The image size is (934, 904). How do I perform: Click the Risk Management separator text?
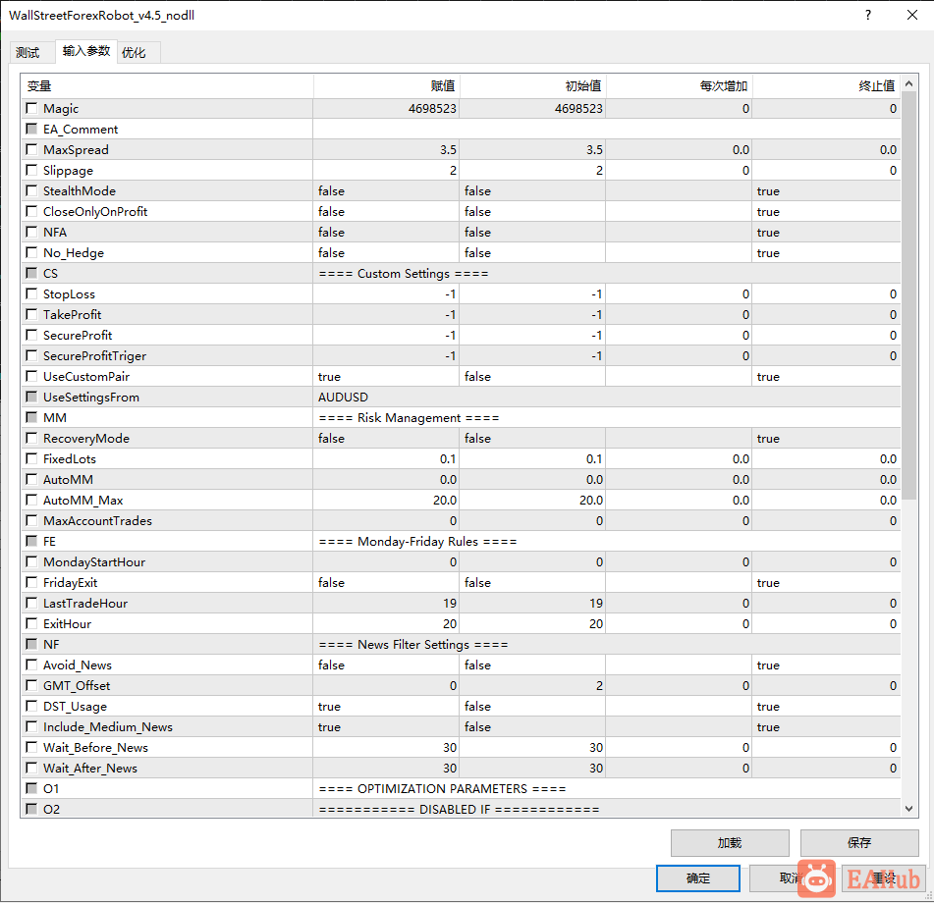[x=409, y=418]
